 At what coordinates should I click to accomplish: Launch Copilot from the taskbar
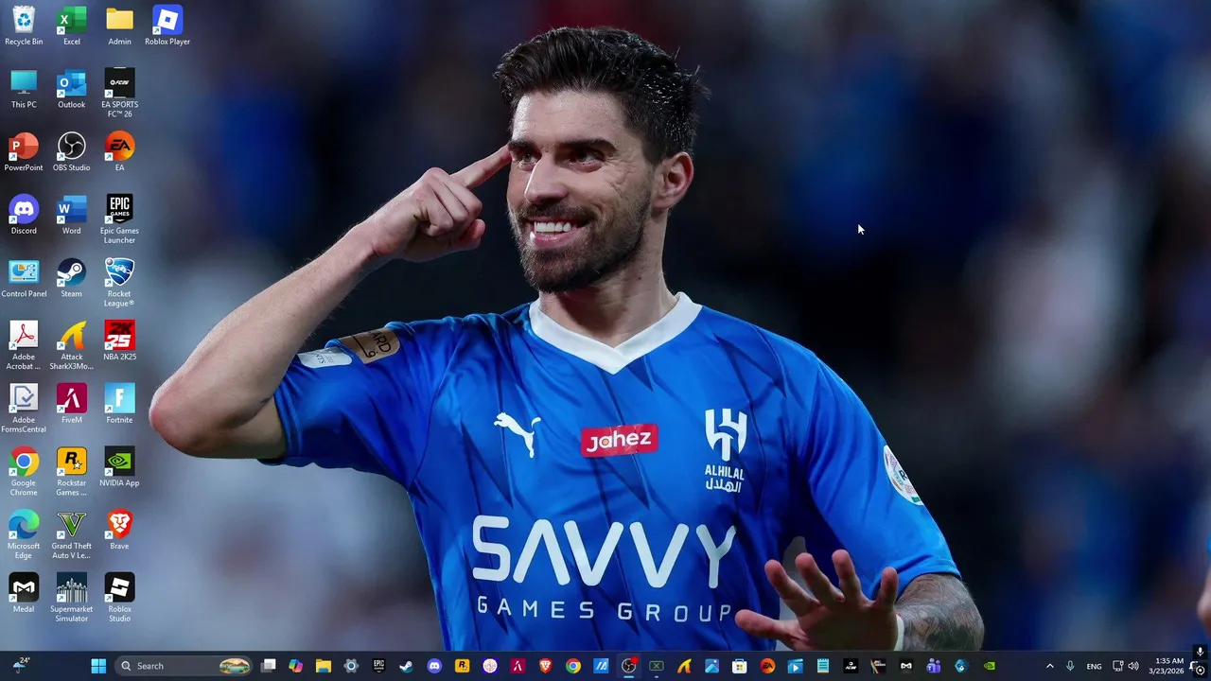click(295, 666)
